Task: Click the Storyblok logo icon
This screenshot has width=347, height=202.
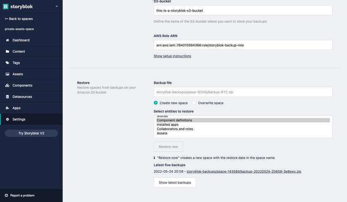Action: coord(5,7)
